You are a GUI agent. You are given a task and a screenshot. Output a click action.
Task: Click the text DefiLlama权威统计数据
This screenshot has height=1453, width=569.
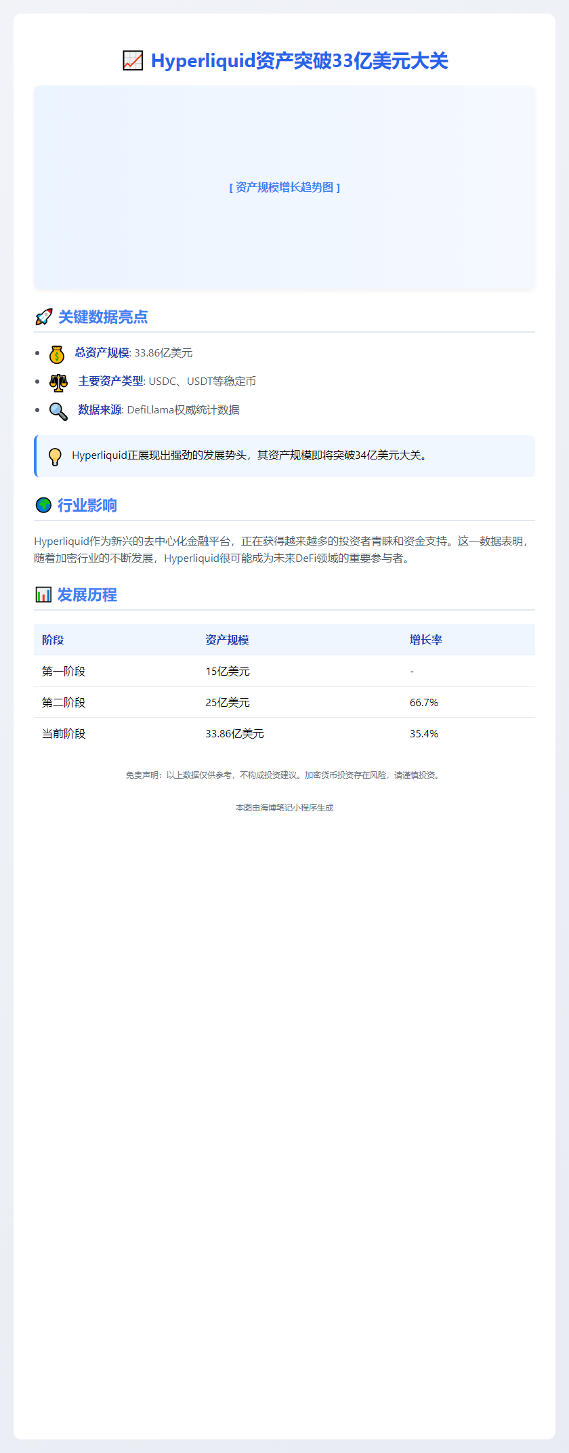coord(183,409)
